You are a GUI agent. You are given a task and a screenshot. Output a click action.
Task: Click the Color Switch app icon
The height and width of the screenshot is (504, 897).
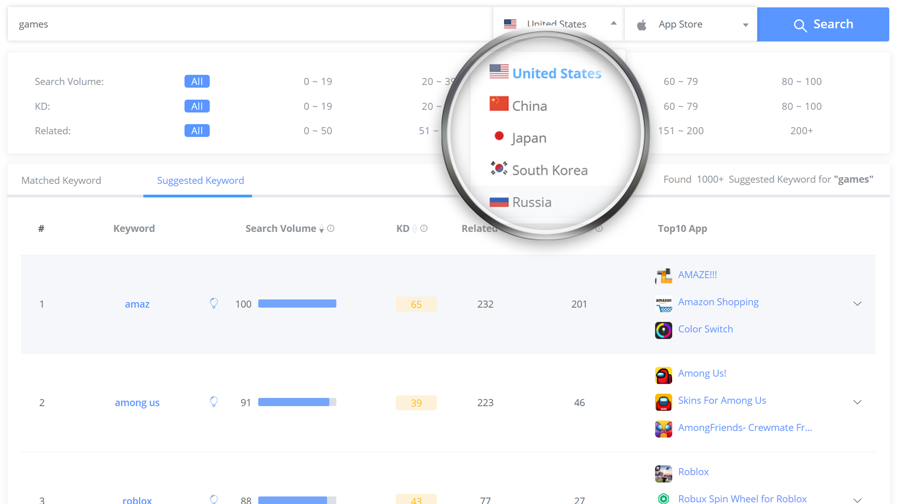click(x=663, y=330)
